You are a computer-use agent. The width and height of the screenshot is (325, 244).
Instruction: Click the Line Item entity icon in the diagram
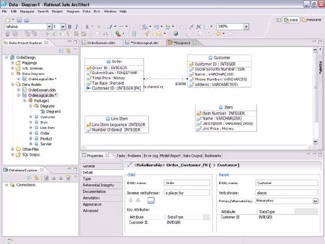[x=108, y=118]
